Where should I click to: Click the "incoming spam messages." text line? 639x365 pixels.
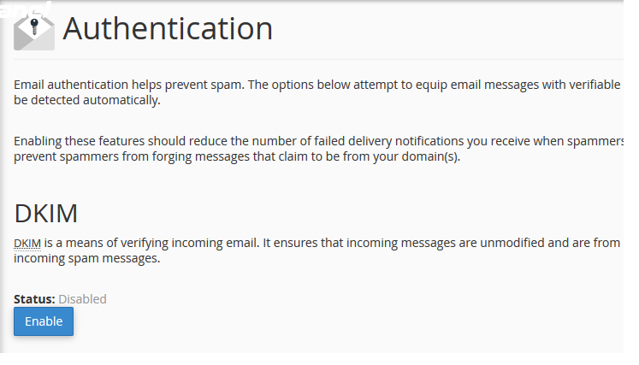point(86,258)
